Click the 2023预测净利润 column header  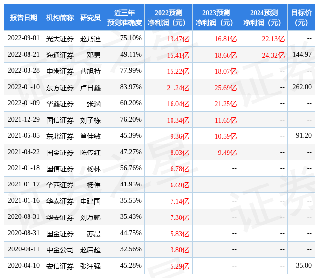click(x=216, y=18)
